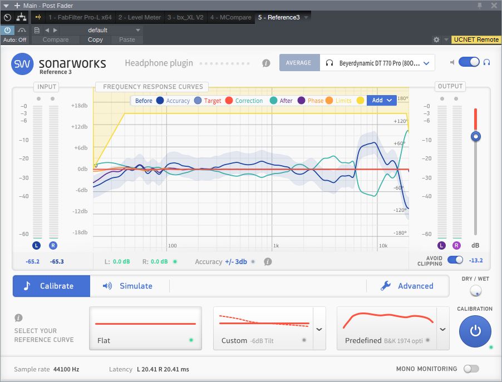Click the sidechain routing icon
This screenshot has height=382, width=502.
tap(22, 17)
